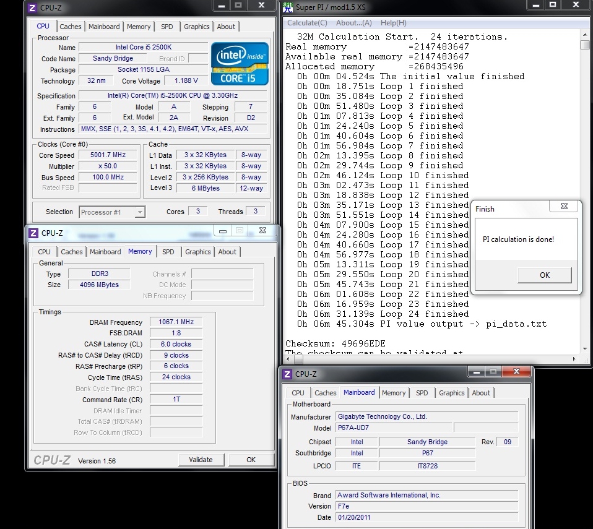Switch to Caches tab in top CPU-Z window
593x529 pixels.
coord(71,27)
